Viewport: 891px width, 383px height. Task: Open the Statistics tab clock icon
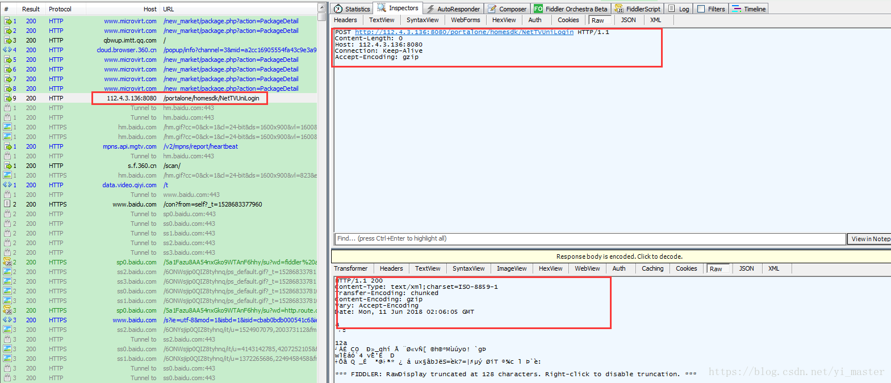click(338, 9)
